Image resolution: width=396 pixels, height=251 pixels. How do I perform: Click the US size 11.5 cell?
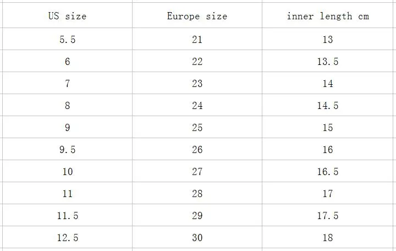(68, 215)
